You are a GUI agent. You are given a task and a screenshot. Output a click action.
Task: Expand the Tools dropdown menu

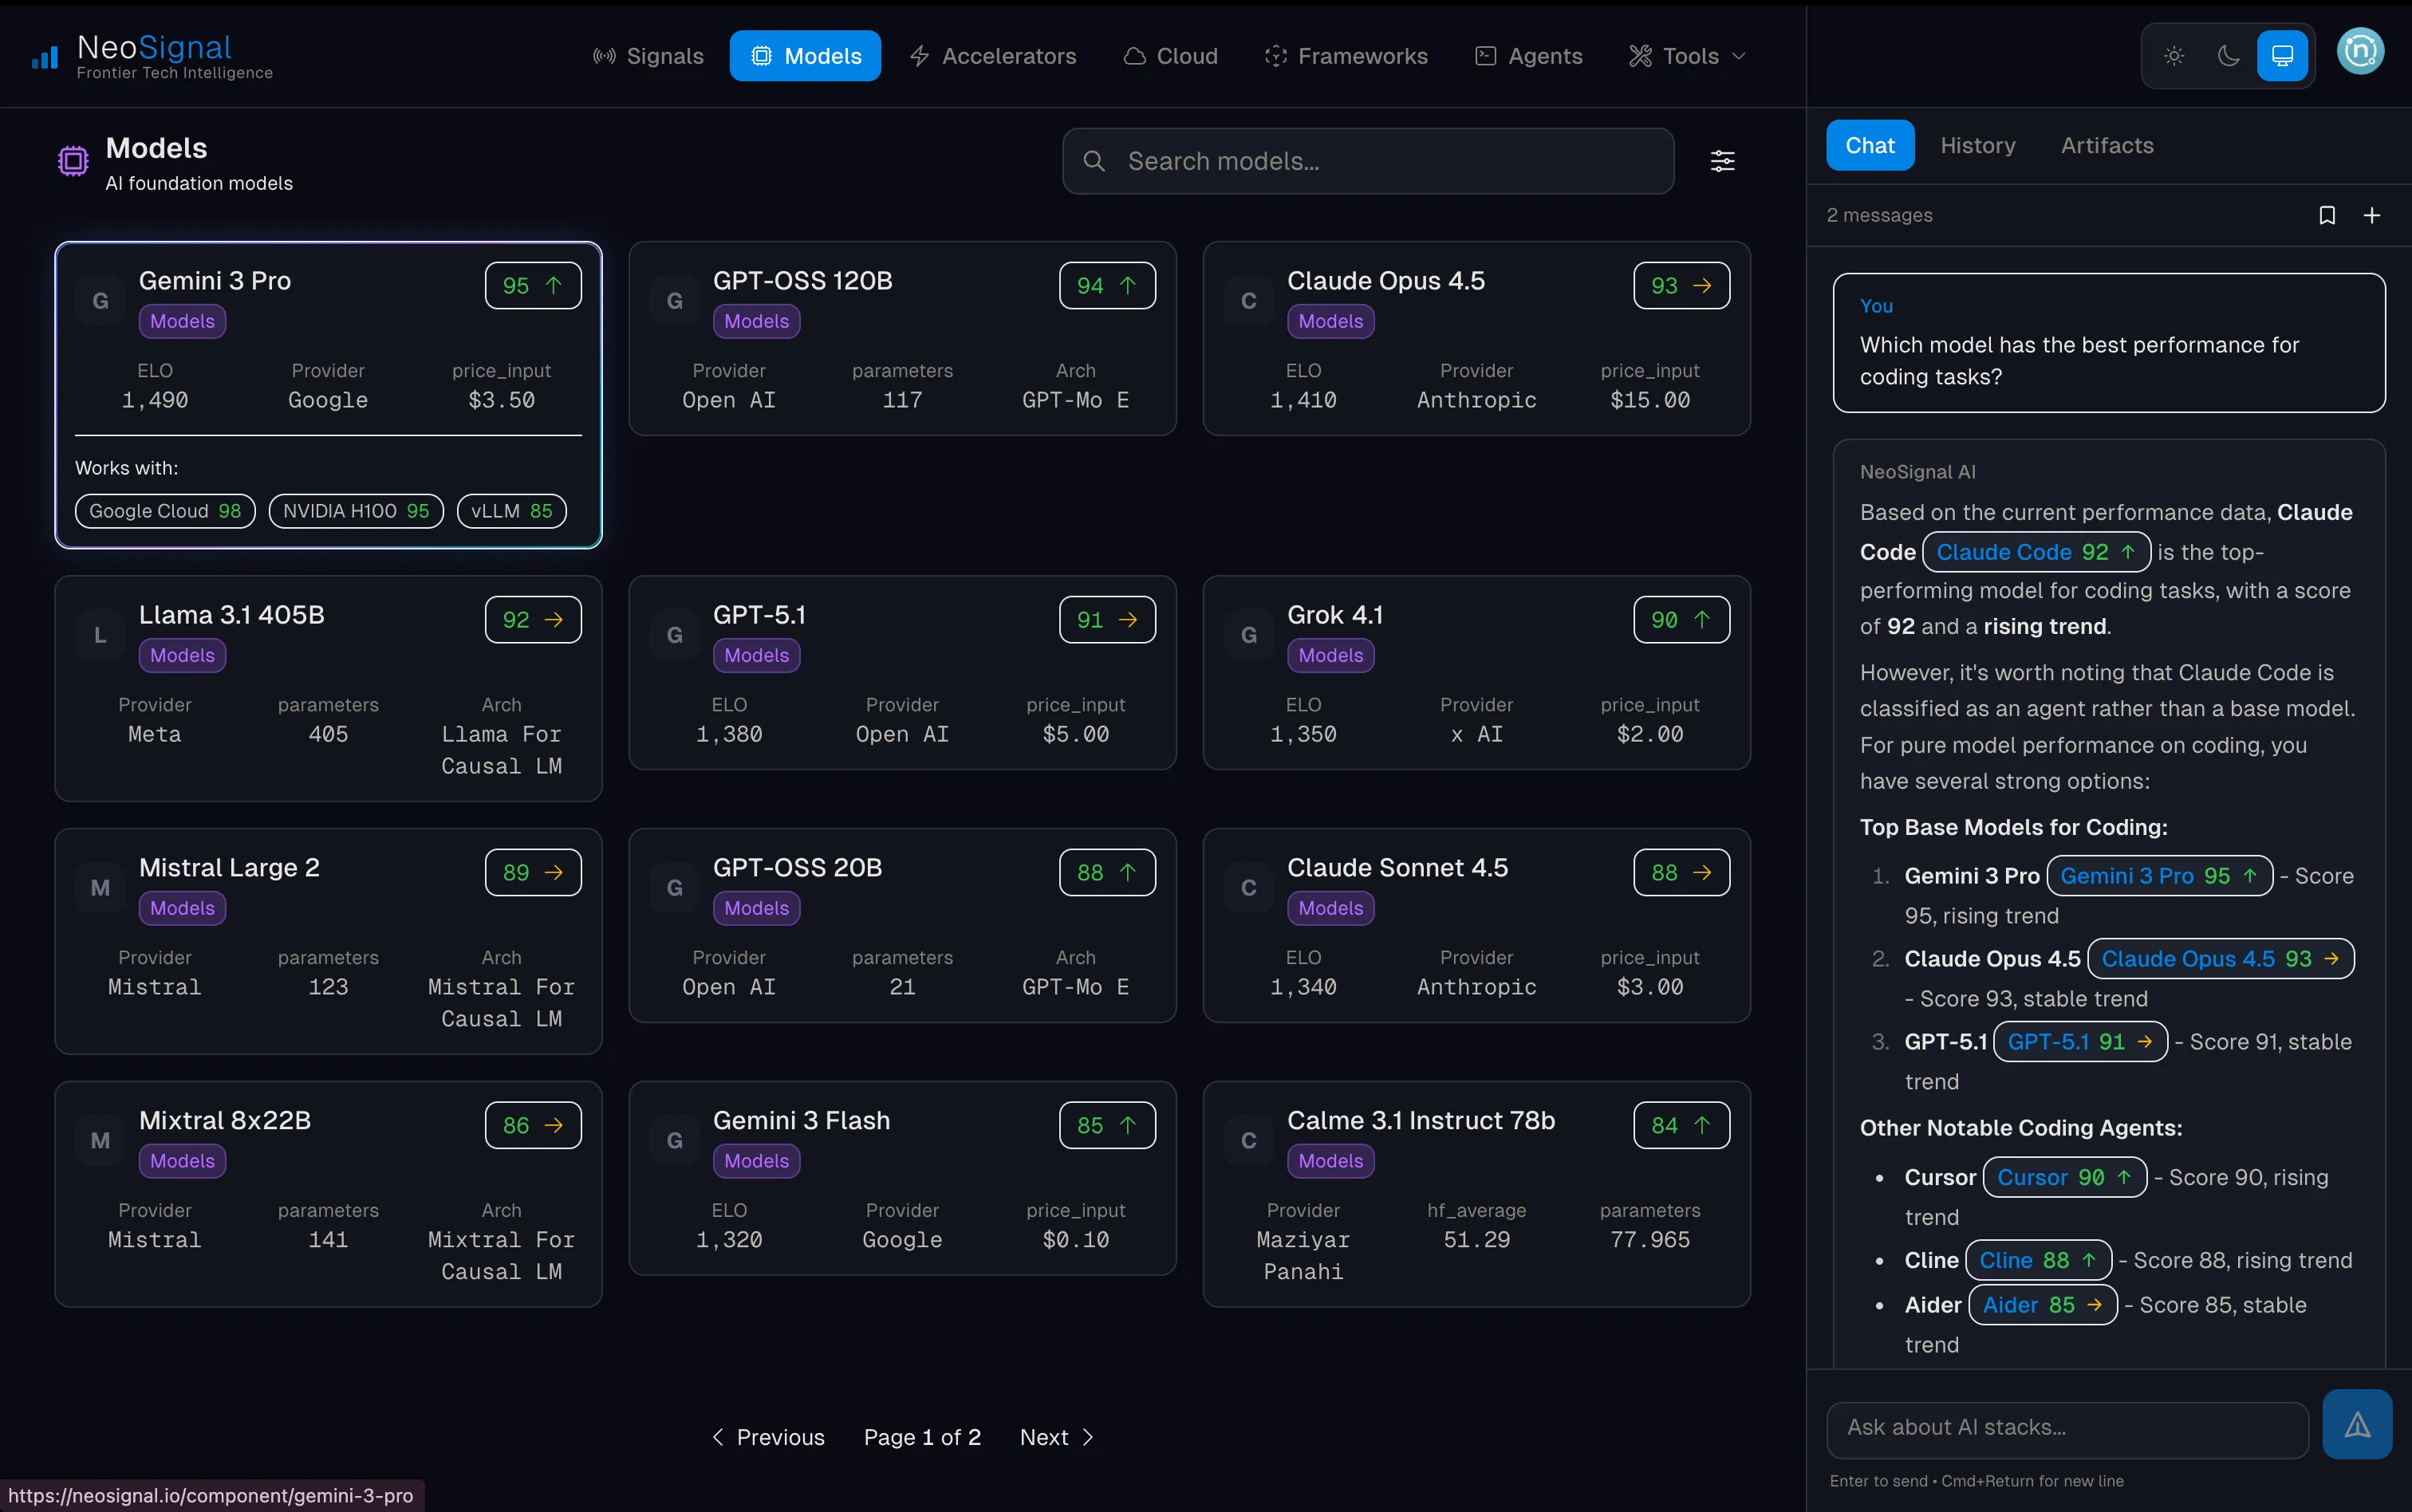(x=1687, y=56)
